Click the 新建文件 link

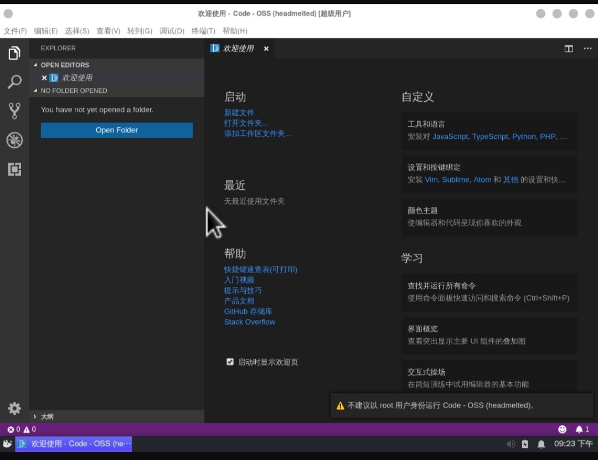coord(239,113)
